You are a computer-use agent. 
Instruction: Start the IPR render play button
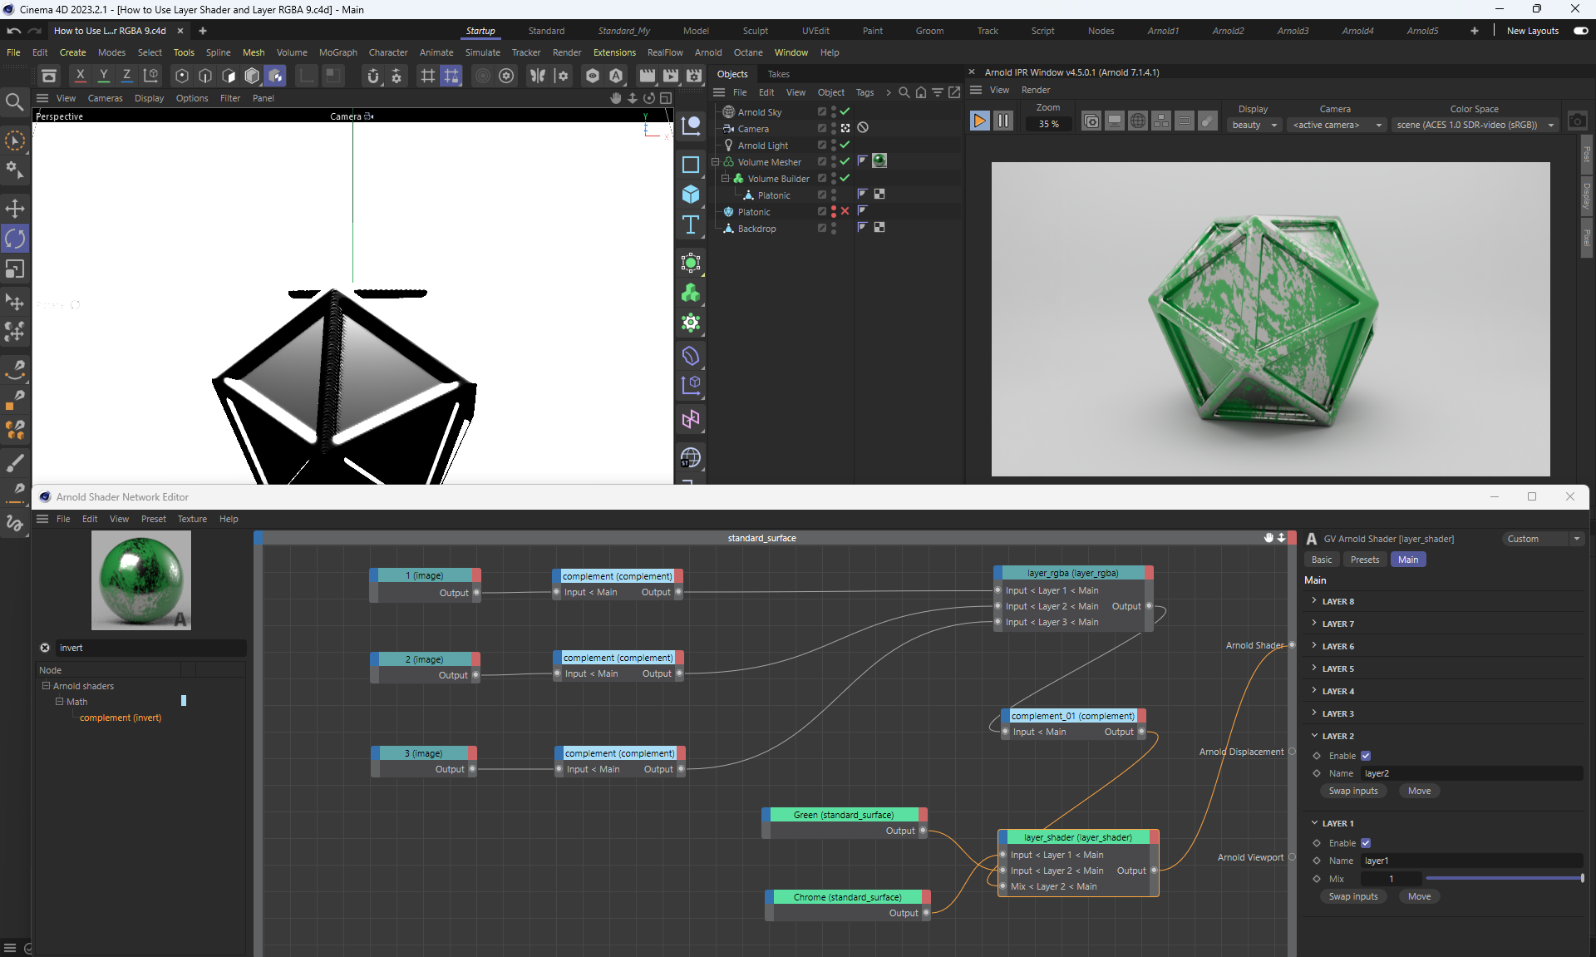(979, 121)
